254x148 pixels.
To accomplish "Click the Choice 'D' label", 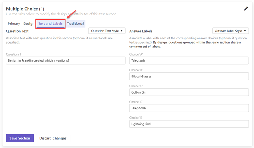I will coord(136,102).
